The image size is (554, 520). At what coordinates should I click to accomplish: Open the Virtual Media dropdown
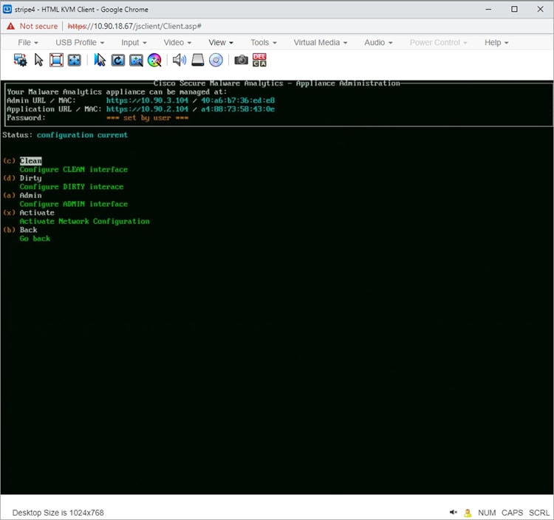(x=321, y=42)
